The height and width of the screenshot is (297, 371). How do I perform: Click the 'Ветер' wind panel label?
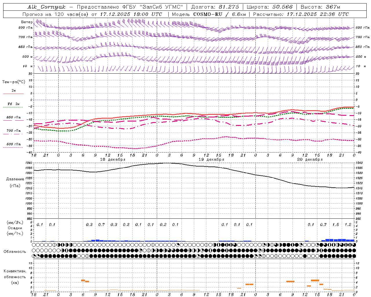[27, 22]
